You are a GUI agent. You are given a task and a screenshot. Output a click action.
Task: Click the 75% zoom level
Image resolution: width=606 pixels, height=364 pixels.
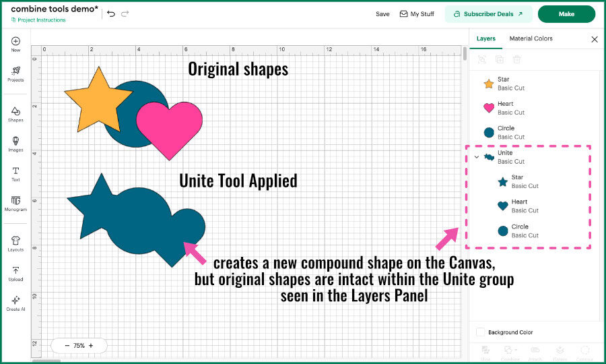click(x=79, y=346)
